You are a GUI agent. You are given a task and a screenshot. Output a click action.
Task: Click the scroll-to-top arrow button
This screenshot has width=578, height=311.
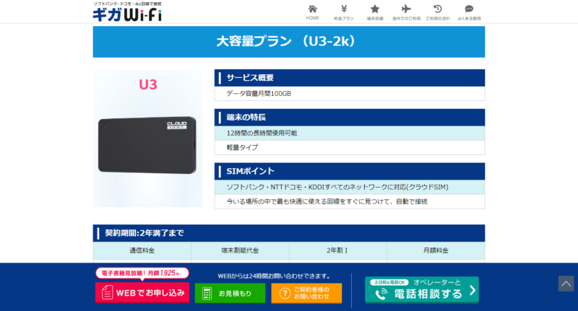point(566,284)
